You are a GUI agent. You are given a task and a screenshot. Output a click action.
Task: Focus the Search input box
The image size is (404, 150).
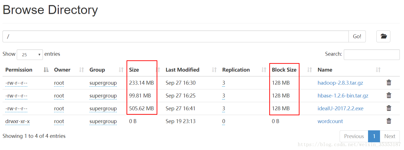click(372, 55)
